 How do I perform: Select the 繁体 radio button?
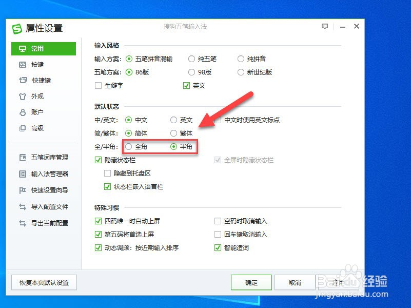coord(173,133)
